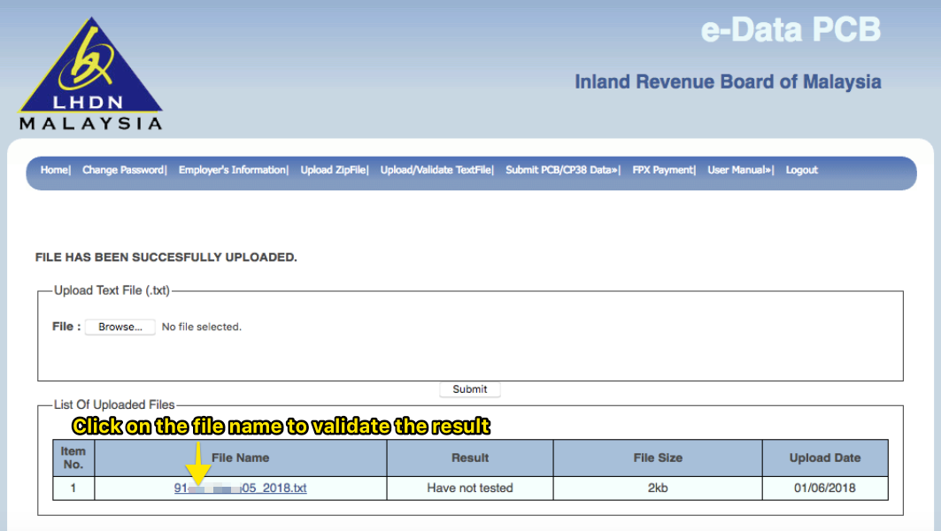Screen dimensions: 941x531
Task: Open the Home page
Action: point(53,170)
